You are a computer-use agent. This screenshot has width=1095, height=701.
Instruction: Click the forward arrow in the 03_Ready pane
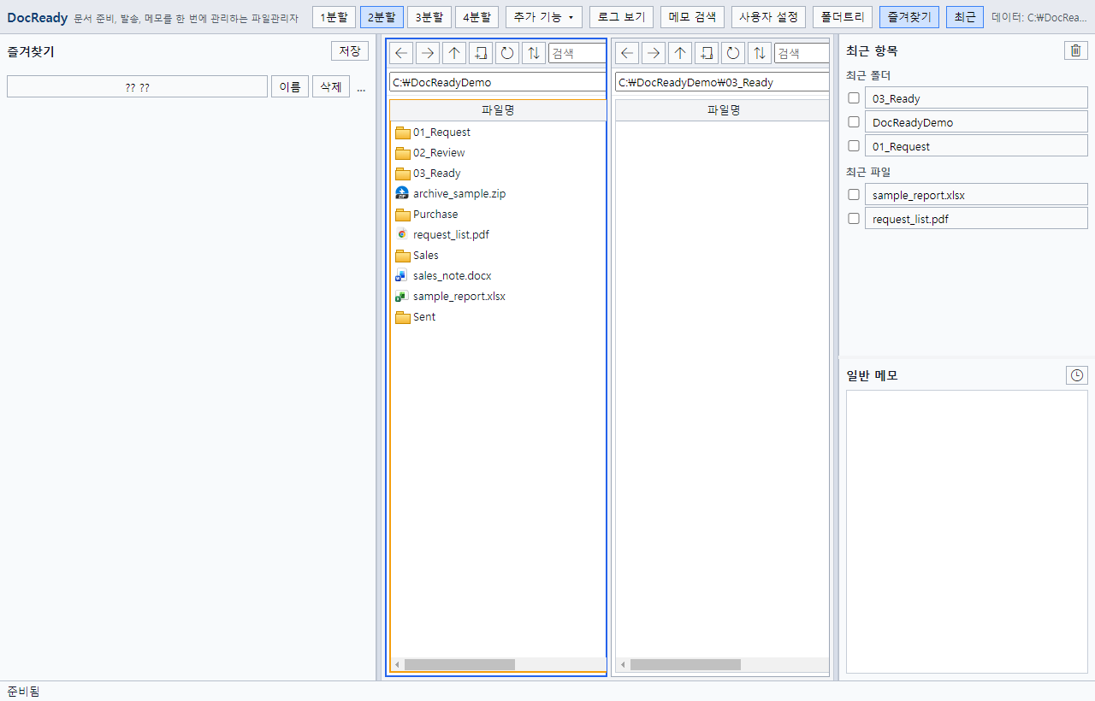(x=654, y=53)
